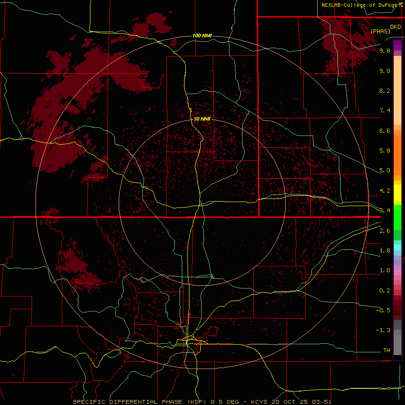Click the 0.2 value on the scale
This screenshot has height=405, width=405.
(x=385, y=291)
